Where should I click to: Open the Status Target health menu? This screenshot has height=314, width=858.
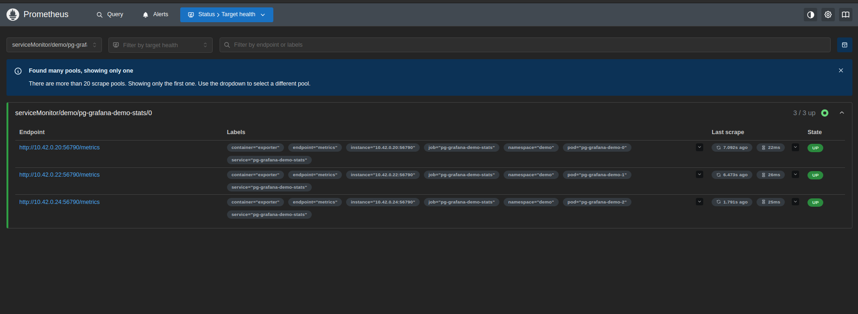(227, 14)
